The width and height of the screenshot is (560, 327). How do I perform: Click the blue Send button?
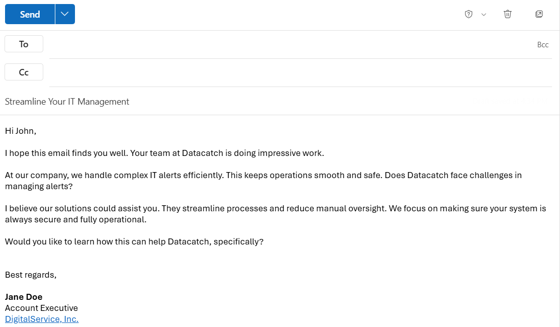30,14
